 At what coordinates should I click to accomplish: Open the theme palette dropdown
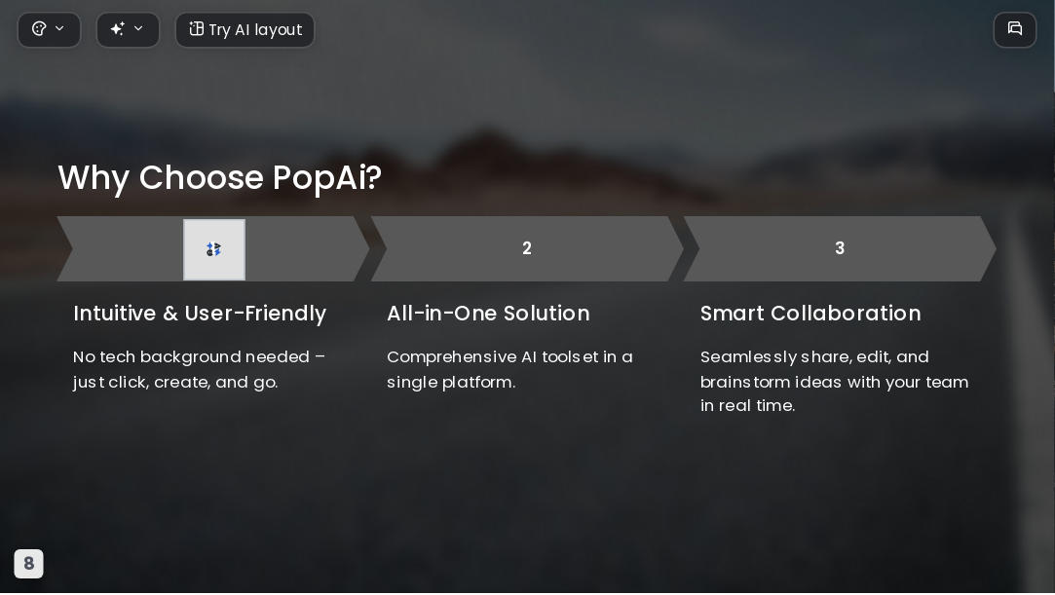click(x=49, y=29)
